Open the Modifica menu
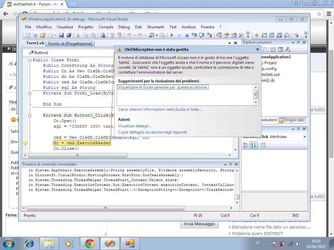The width and height of the screenshot is (334, 250). coord(44,27)
